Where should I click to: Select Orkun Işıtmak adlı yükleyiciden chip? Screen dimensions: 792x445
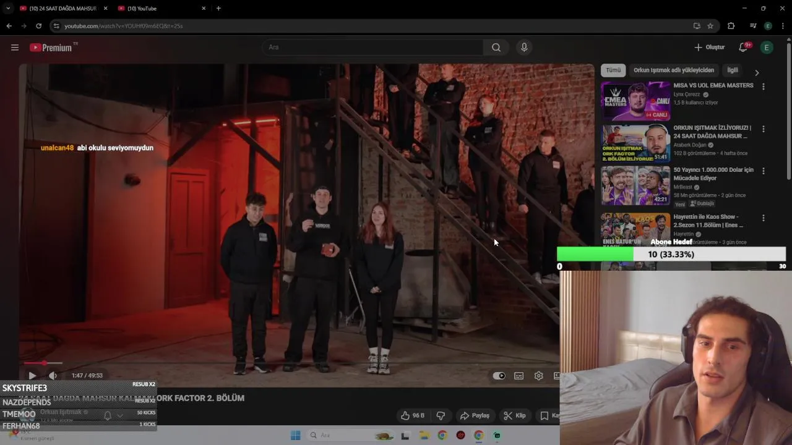674,70
